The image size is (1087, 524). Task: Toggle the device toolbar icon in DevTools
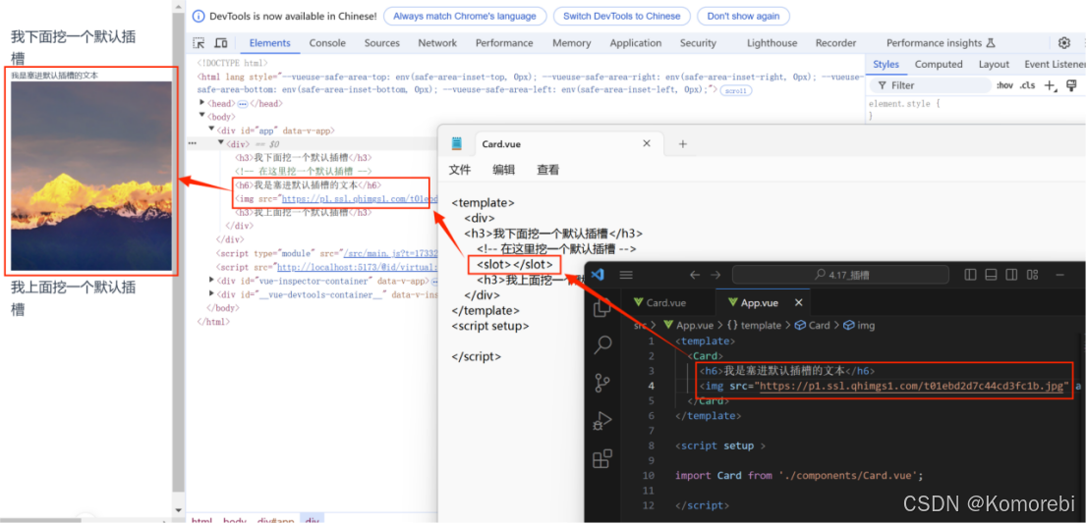tap(220, 43)
